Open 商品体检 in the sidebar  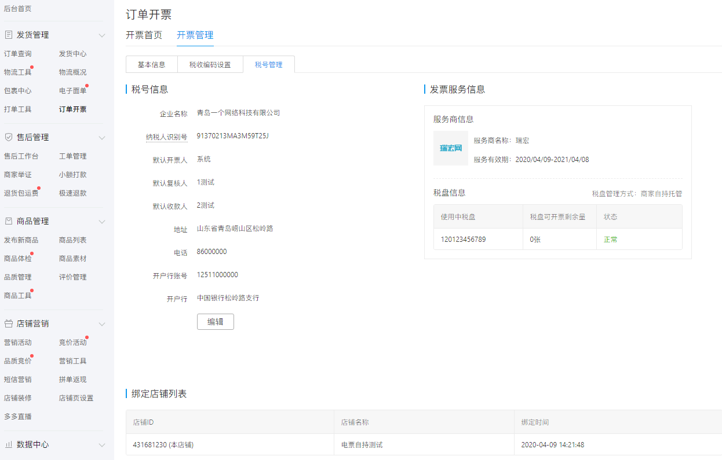click(x=18, y=259)
